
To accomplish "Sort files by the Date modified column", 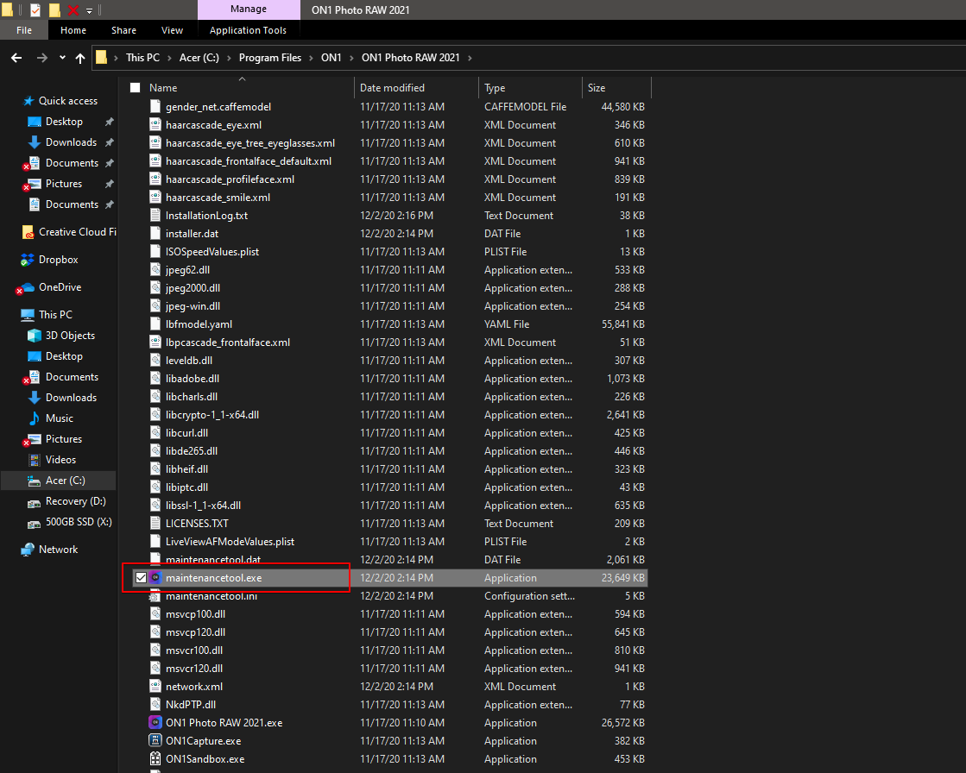I will pos(392,88).
